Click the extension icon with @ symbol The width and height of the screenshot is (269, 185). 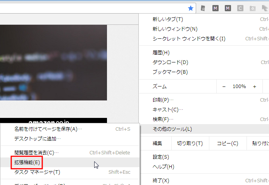click(203, 8)
